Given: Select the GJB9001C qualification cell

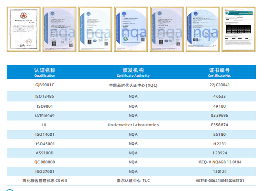Looking at the screenshot, I should 45,85.
